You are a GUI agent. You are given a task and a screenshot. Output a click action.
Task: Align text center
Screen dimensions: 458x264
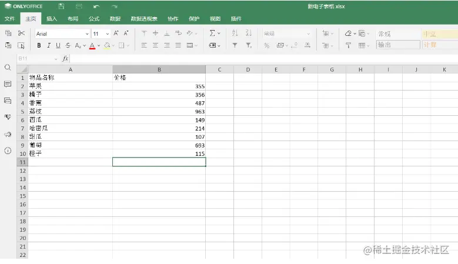155,45
